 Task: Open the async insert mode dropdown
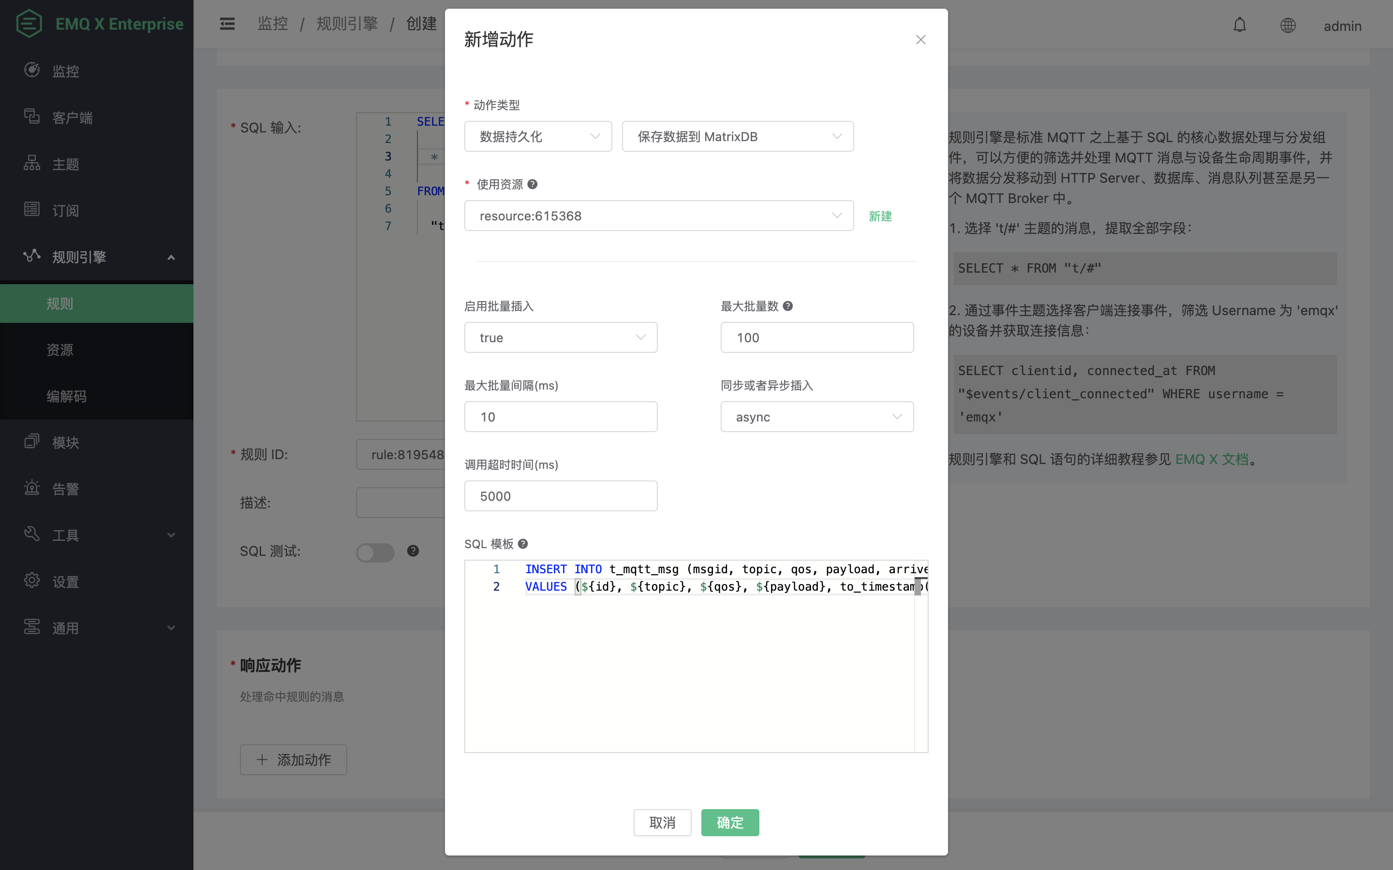coord(816,417)
